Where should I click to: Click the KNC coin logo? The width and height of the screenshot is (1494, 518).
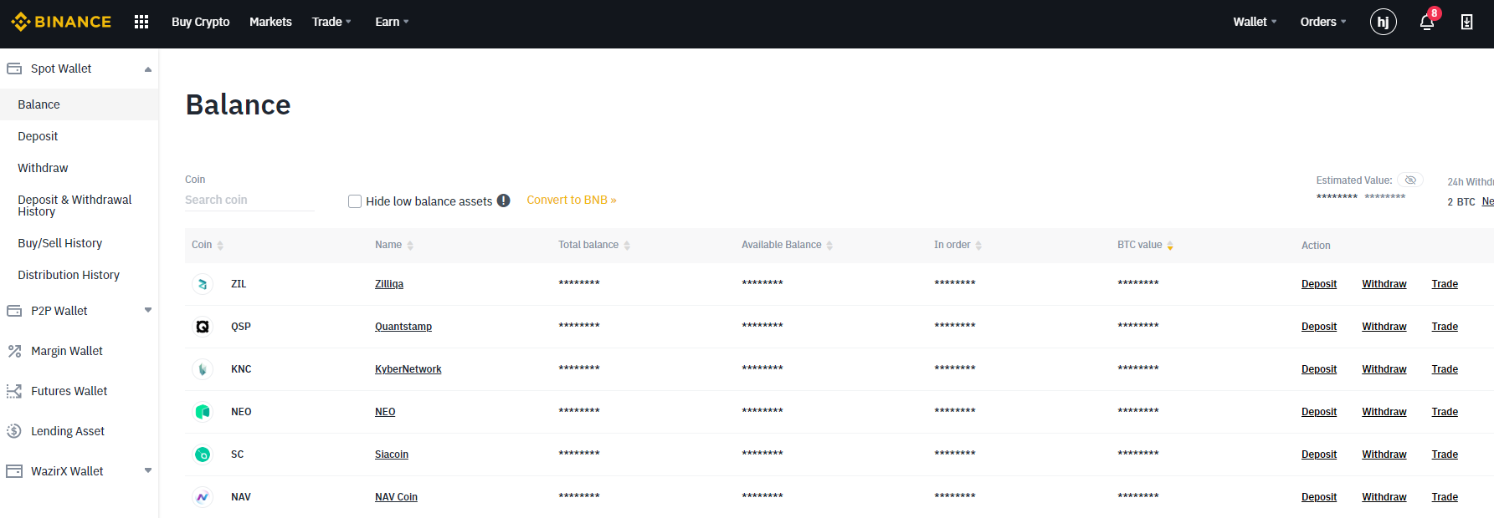(203, 369)
